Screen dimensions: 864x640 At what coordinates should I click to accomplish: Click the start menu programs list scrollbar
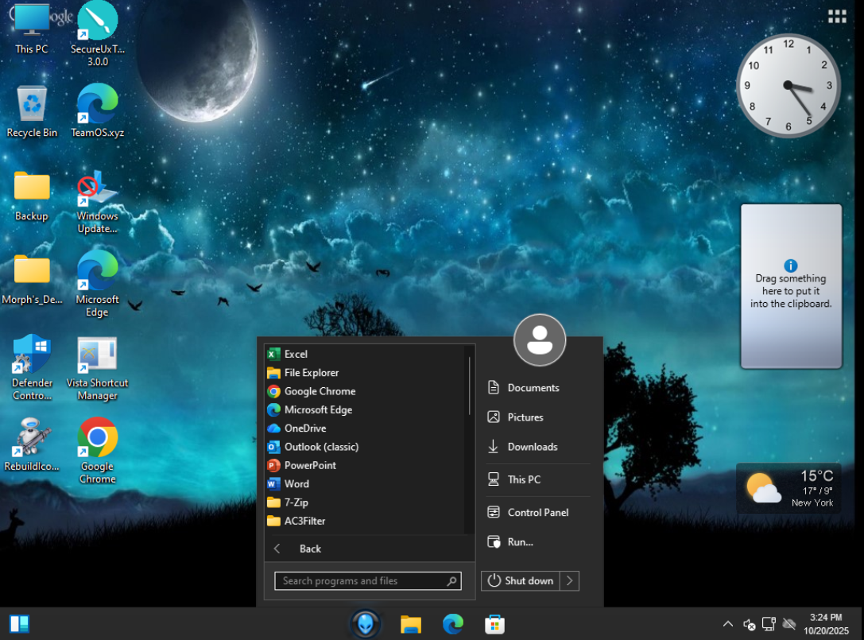[x=469, y=385]
